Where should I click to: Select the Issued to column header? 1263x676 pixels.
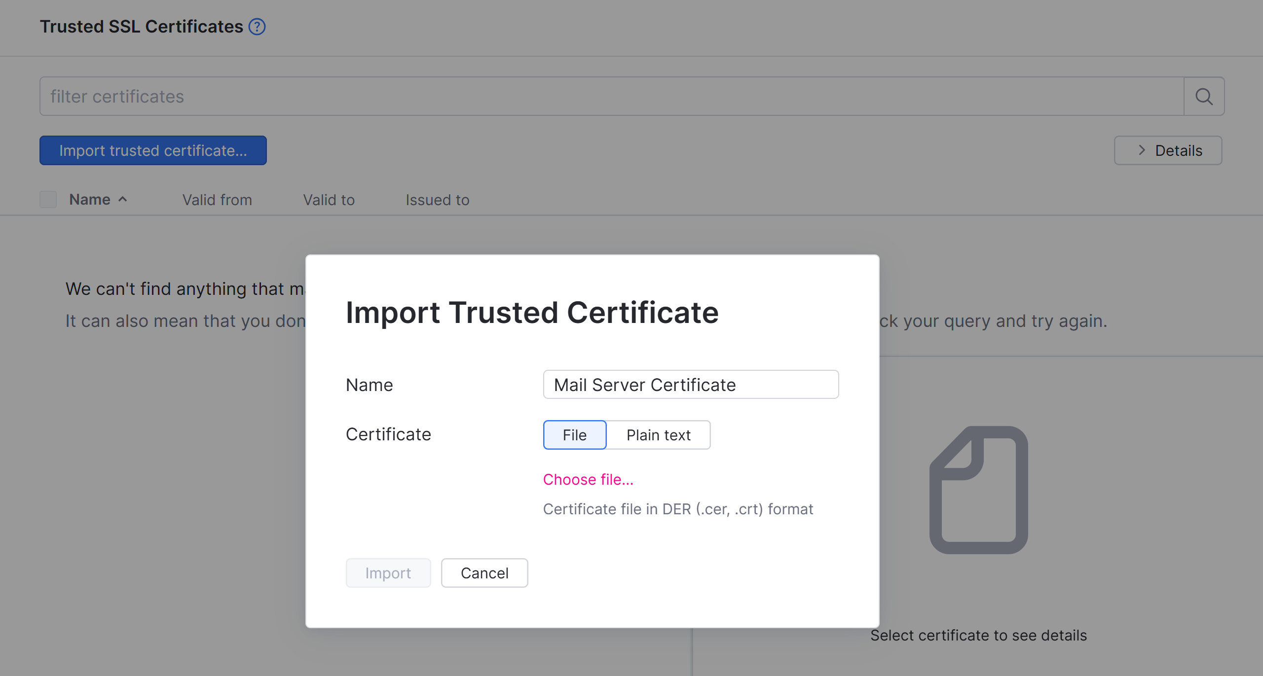coord(437,200)
